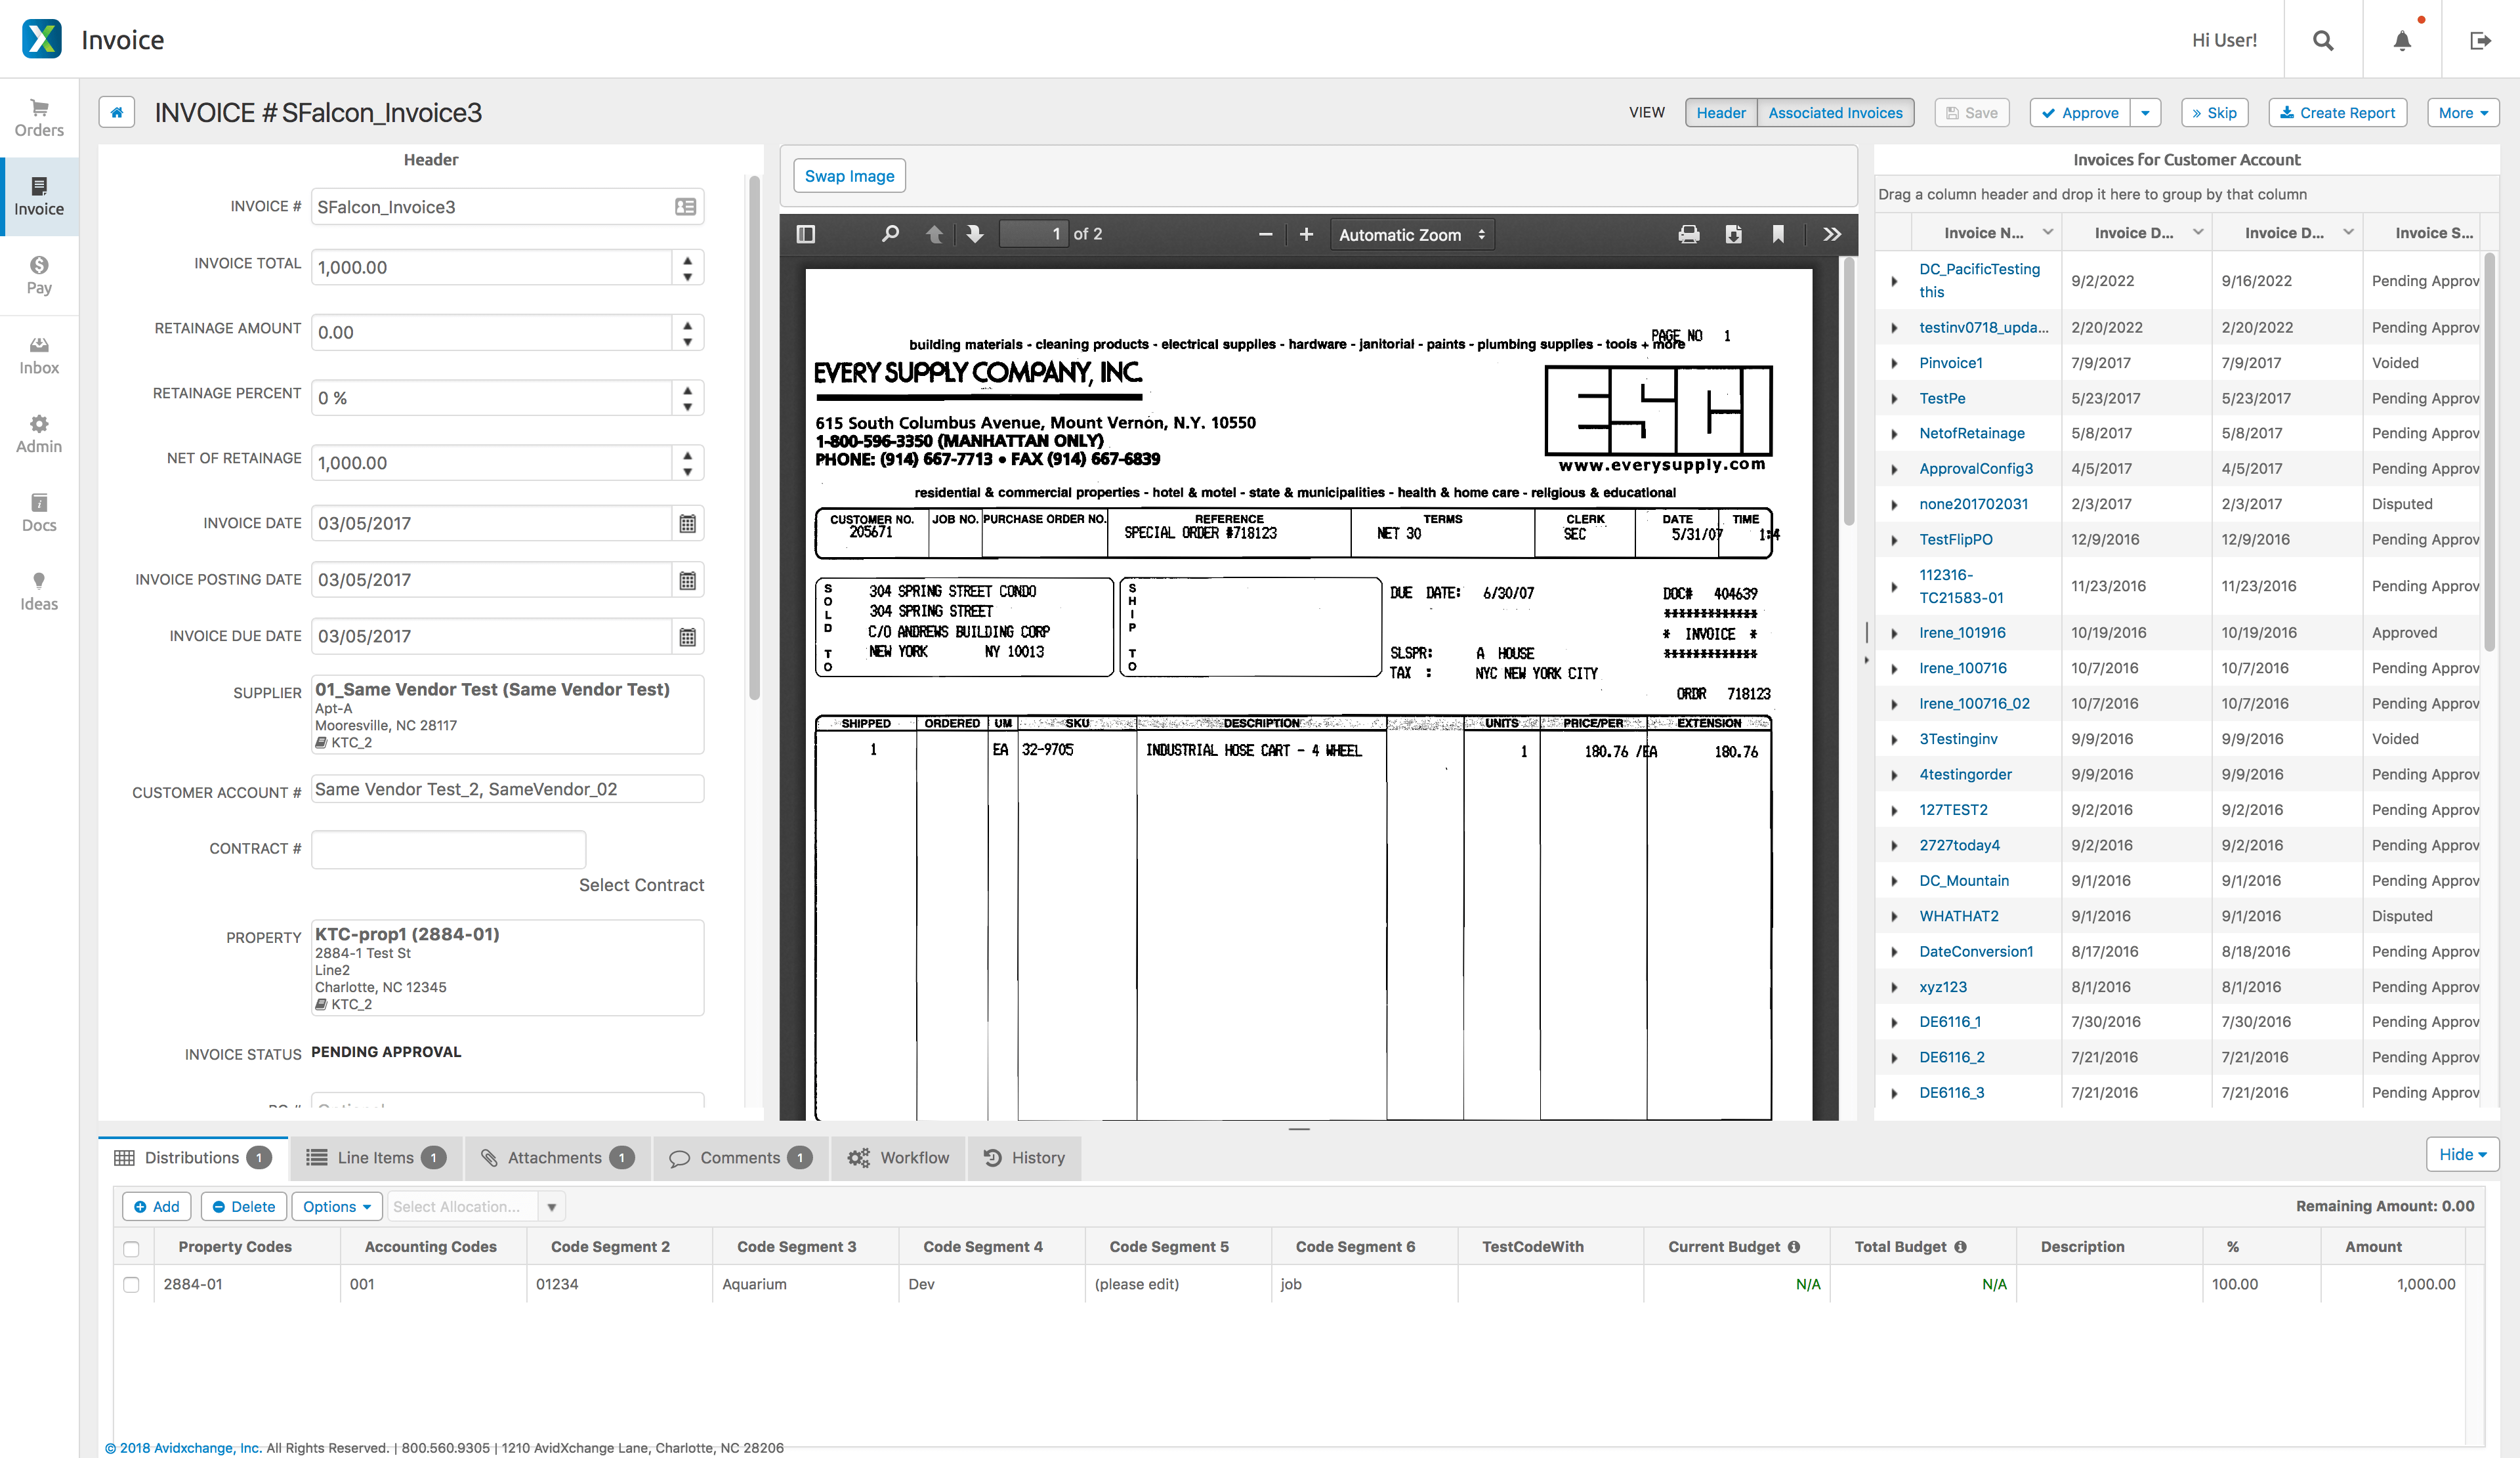Click the Contract # input field
Image resolution: width=2520 pixels, height=1458 pixels.
(x=448, y=849)
